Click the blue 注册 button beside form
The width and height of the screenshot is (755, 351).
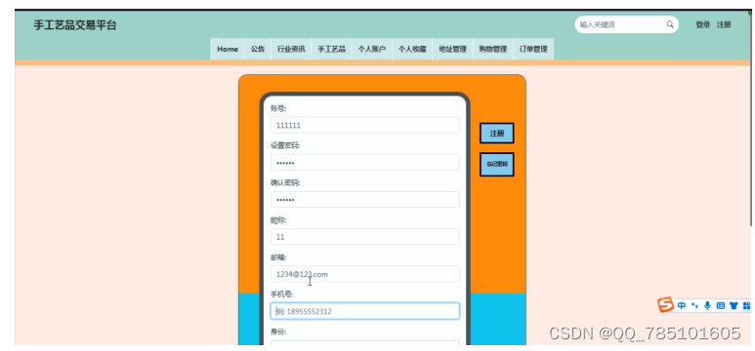(496, 134)
